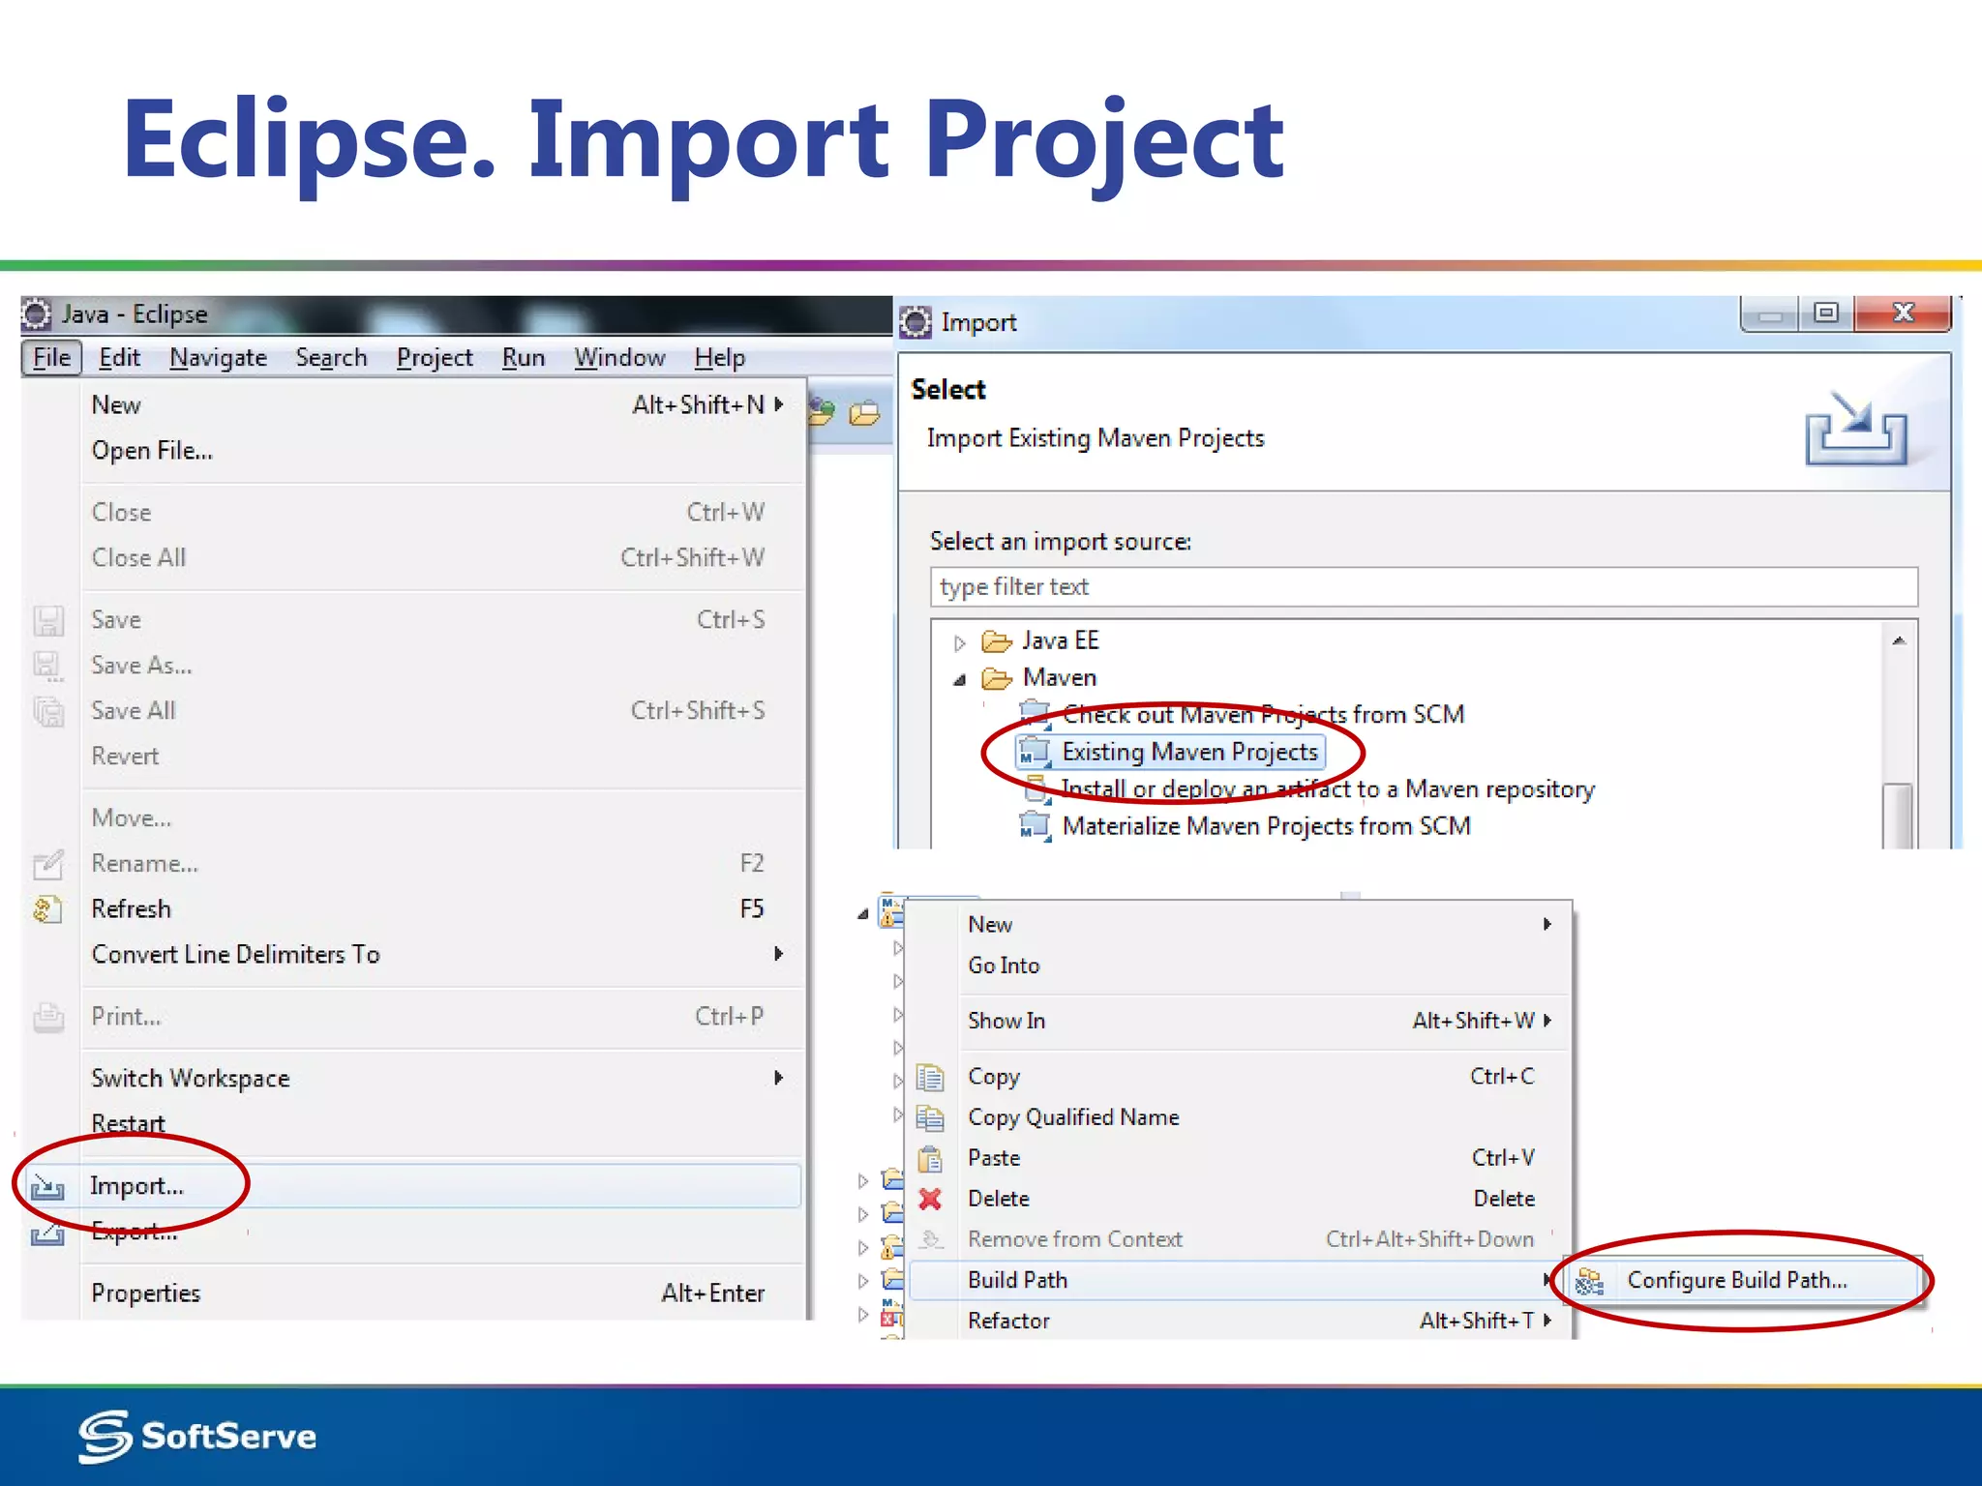The height and width of the screenshot is (1486, 1982).
Task: Collapse the Maven project tree node
Action: tap(862, 915)
